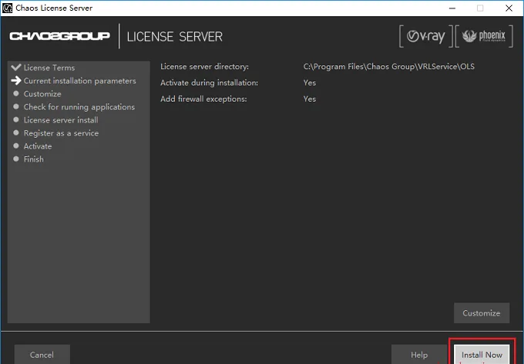This screenshot has width=524, height=364.
Task: Select Current installation parameters step
Action: click(x=80, y=81)
